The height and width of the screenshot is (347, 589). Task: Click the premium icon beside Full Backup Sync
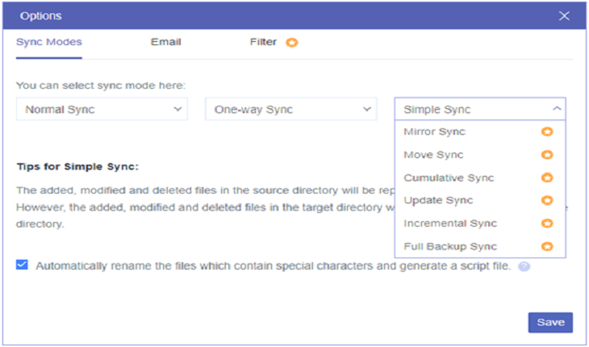tap(547, 246)
